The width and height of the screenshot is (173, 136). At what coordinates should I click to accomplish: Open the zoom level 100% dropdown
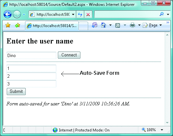click(162, 130)
